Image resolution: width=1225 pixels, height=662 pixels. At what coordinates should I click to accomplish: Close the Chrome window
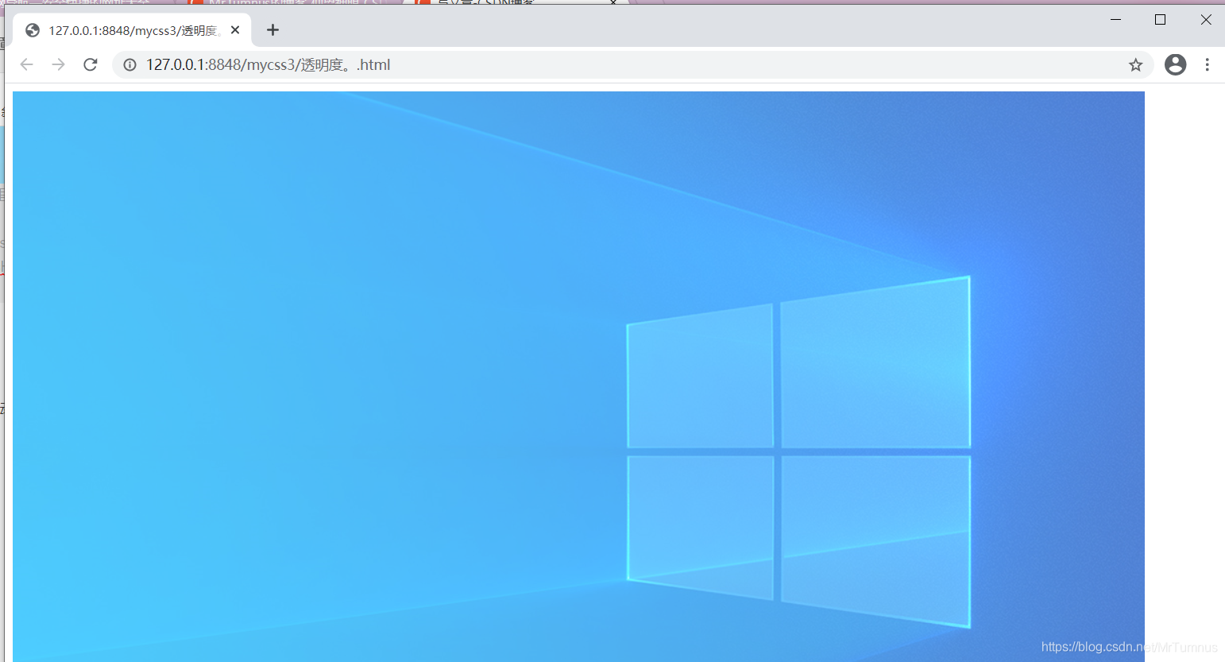(x=1206, y=20)
